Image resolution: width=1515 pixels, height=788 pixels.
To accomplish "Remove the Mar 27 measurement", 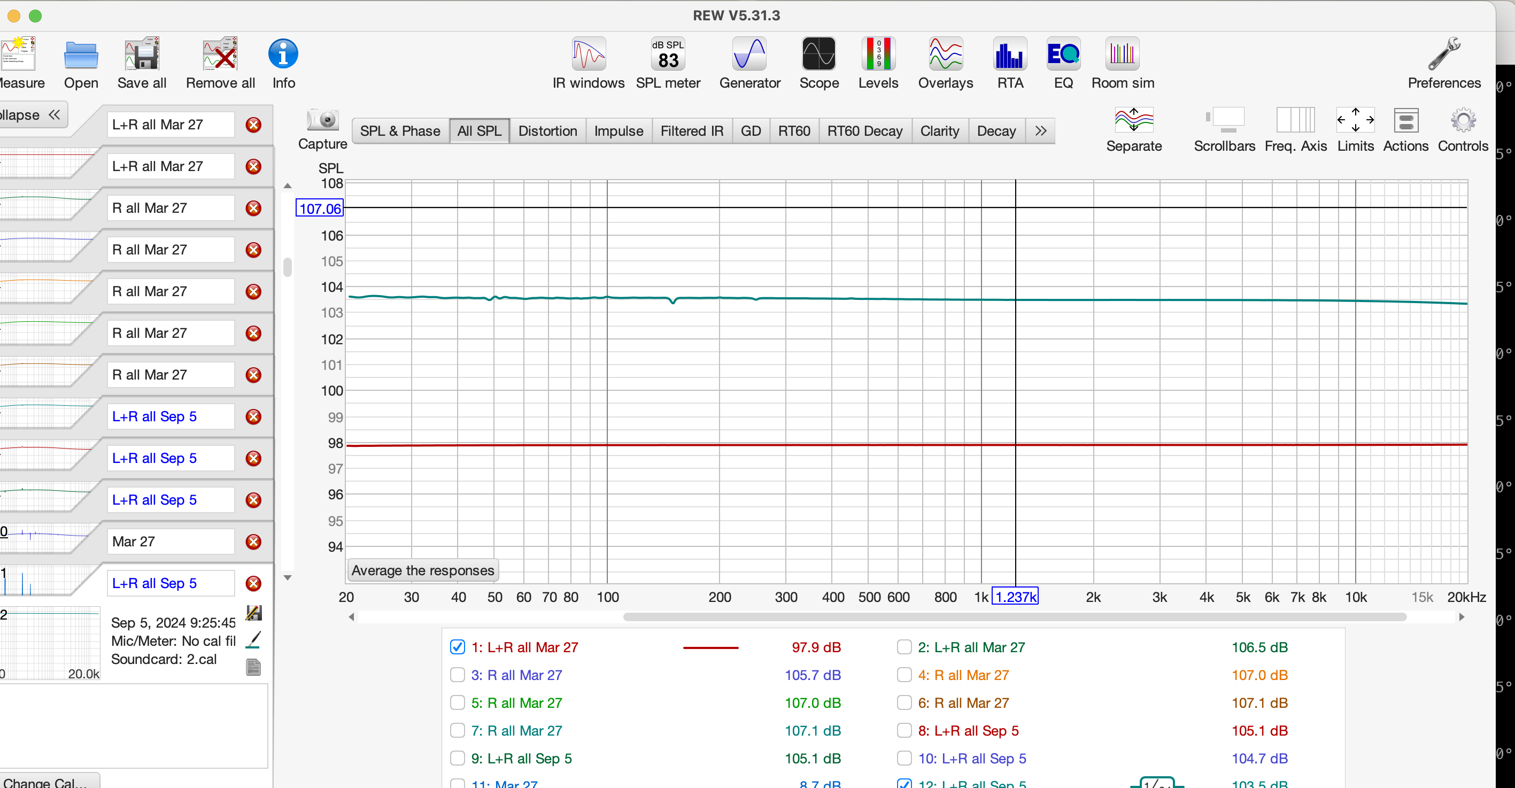I will (x=253, y=542).
